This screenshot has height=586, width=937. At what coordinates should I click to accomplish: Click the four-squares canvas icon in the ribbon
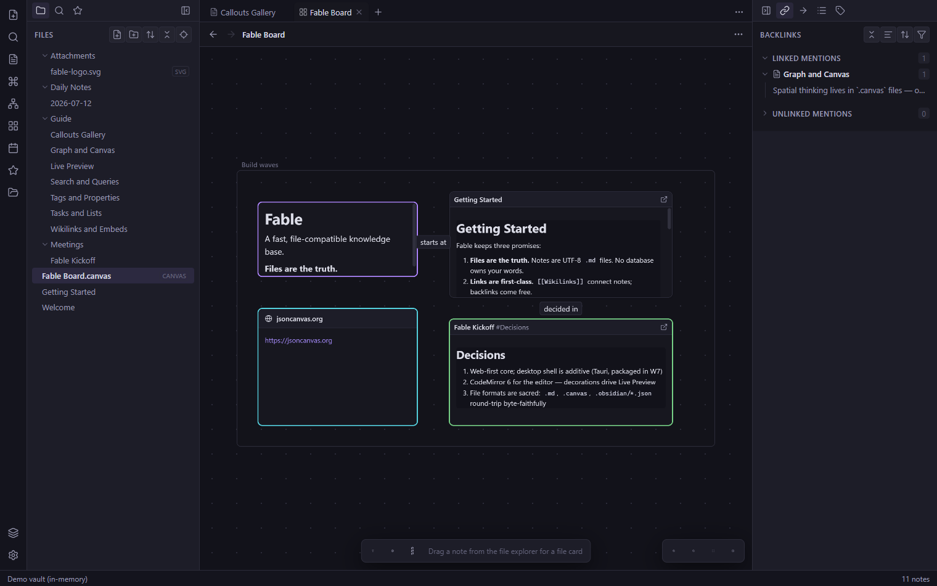pyautogui.click(x=13, y=126)
